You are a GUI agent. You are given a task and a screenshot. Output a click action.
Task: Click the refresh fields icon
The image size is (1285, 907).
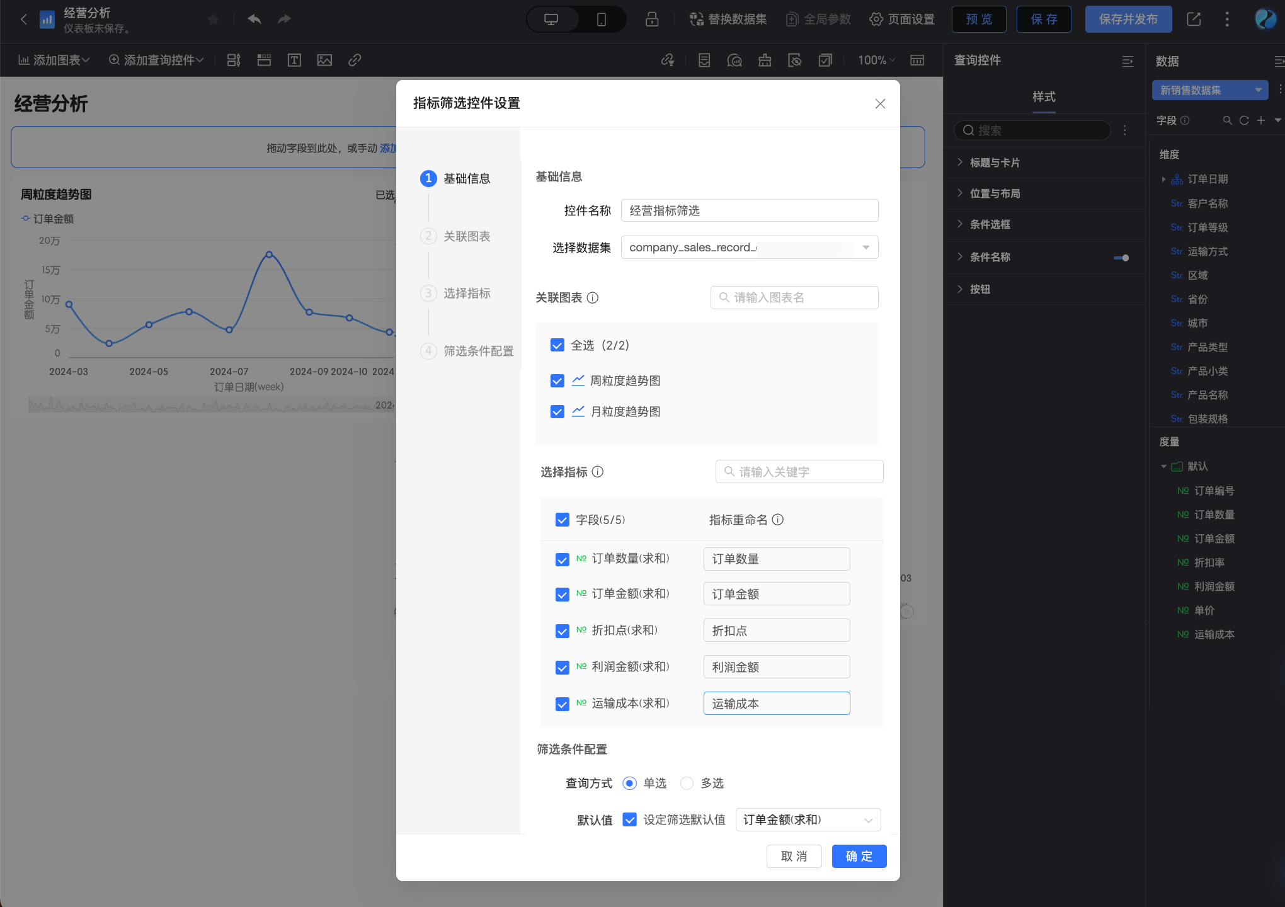point(1243,120)
